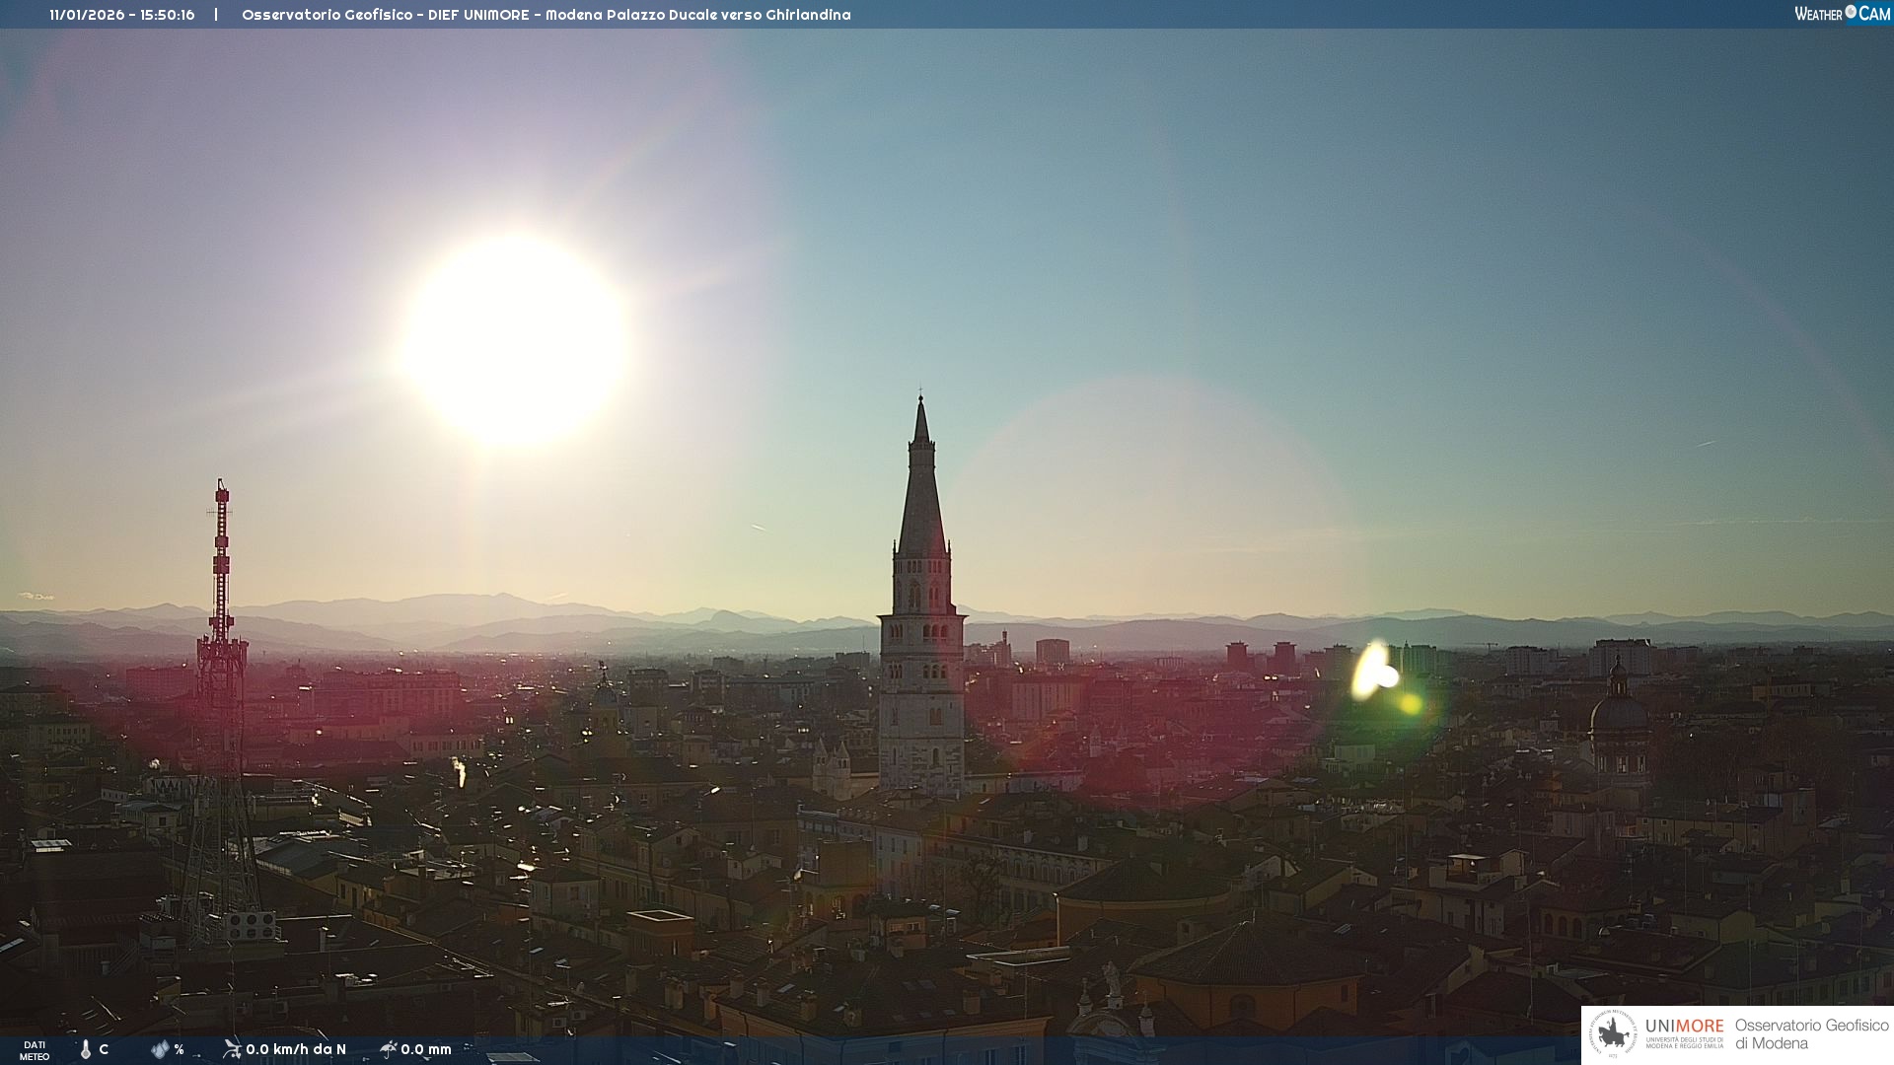Image resolution: width=1894 pixels, height=1065 pixels.
Task: Click the bright sun in the sky
Action: pos(515,338)
